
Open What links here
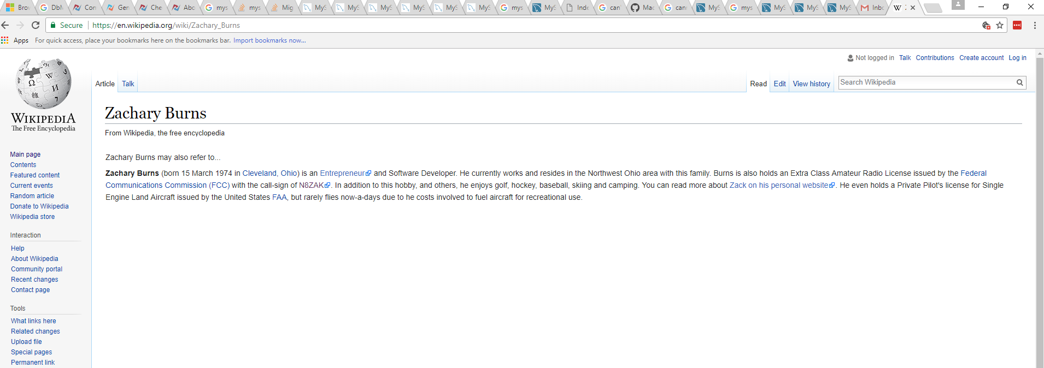33,321
